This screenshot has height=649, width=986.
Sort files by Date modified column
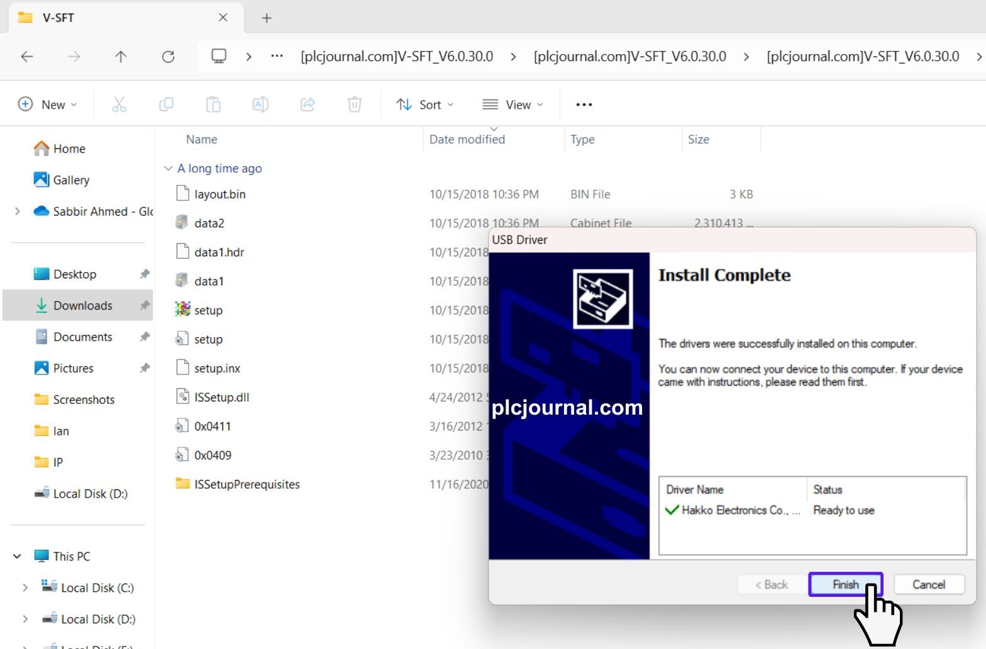[x=467, y=139]
